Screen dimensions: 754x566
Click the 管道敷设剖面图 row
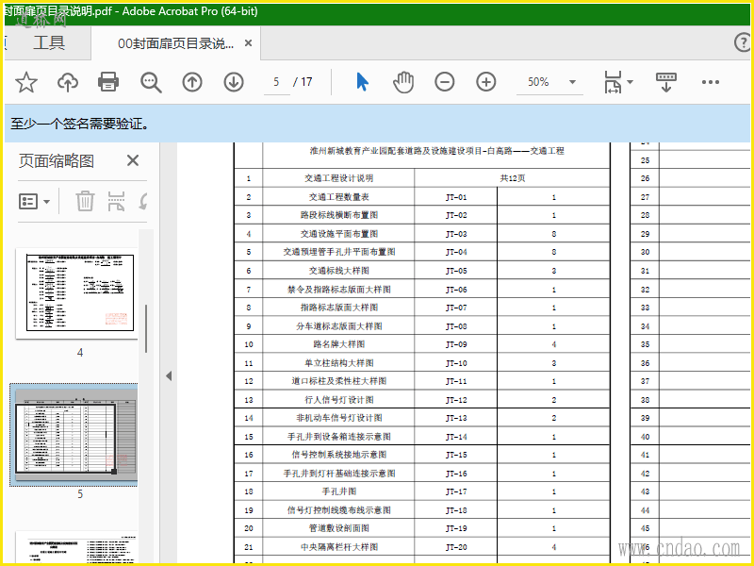tap(421, 528)
